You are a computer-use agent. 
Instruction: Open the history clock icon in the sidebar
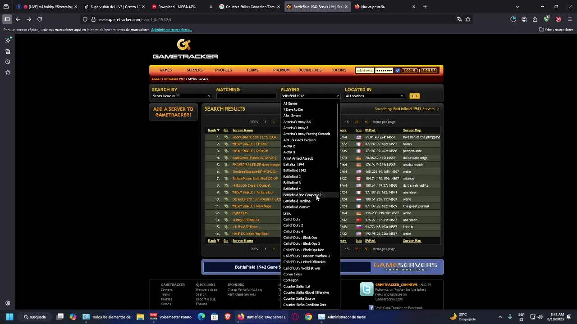[x=8, y=62]
